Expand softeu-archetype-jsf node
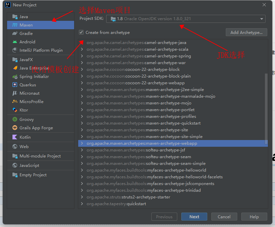The image size is (275, 227). (x=82, y=150)
